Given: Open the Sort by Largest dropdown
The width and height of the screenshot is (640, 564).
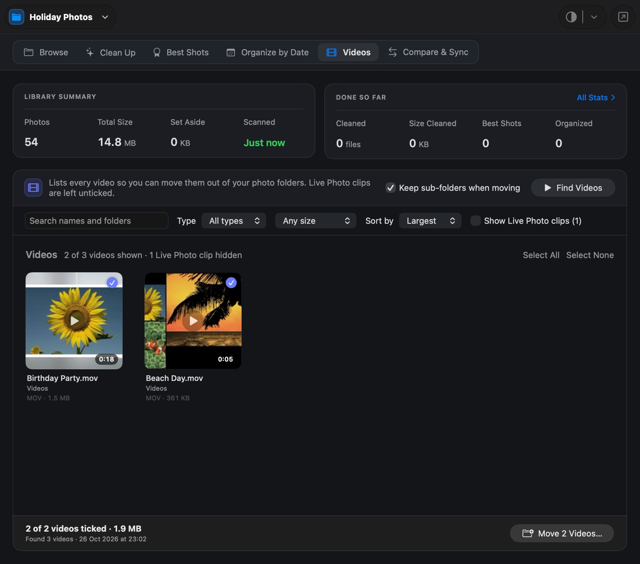Looking at the screenshot, I should (x=430, y=221).
